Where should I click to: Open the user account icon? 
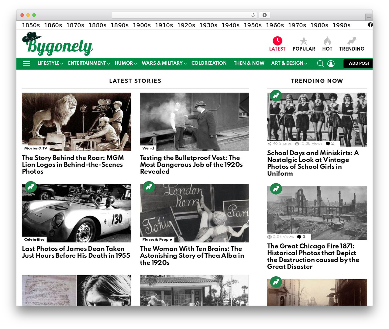pos(331,63)
